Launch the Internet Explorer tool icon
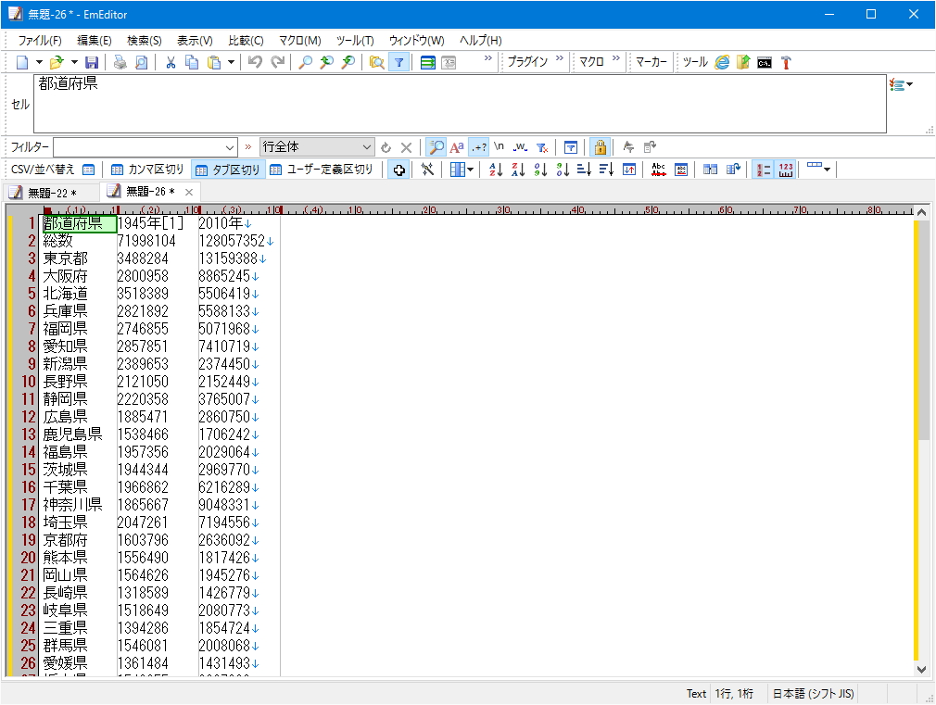 722,62
